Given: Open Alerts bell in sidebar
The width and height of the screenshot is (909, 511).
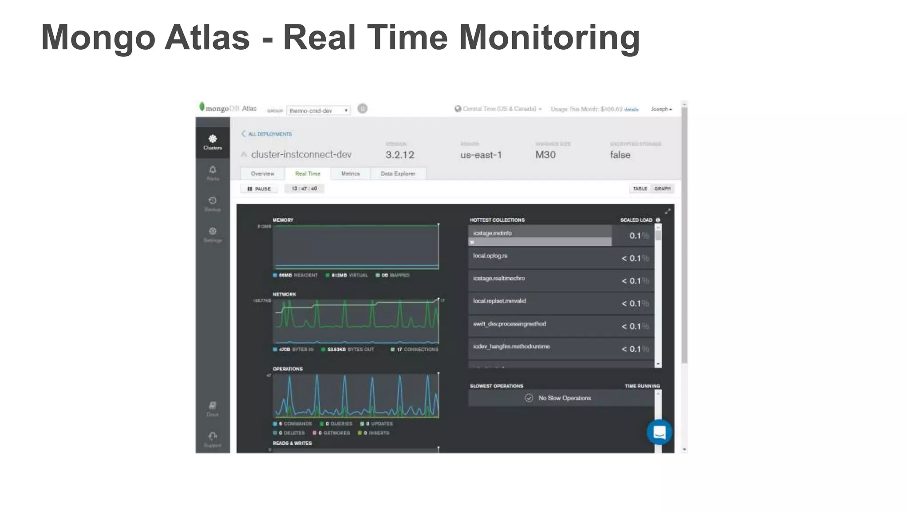Looking at the screenshot, I should click(213, 173).
